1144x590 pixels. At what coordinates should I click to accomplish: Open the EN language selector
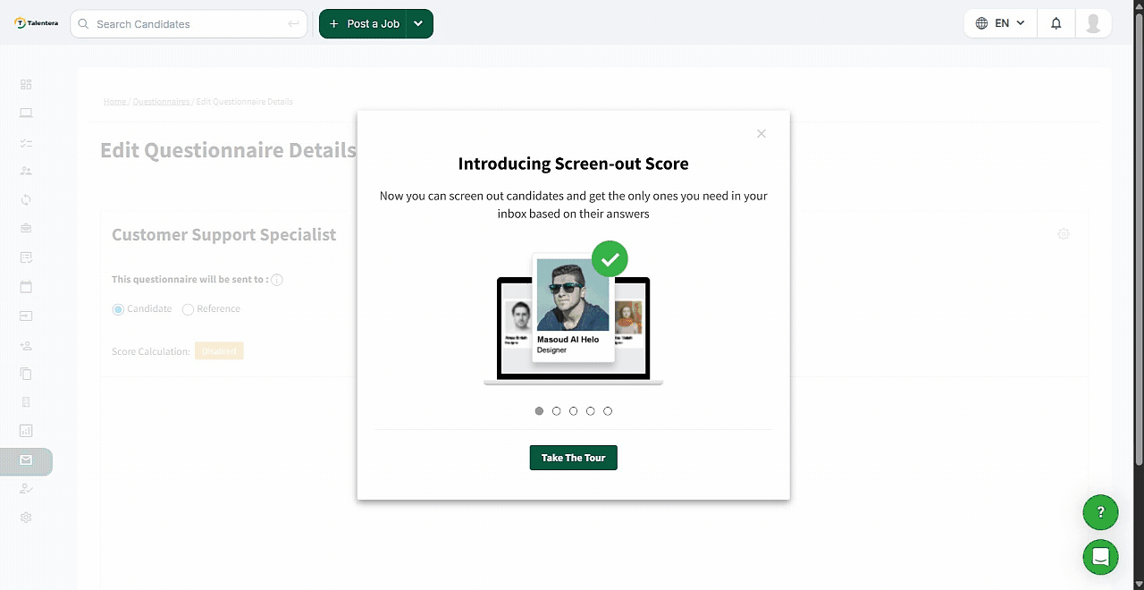(x=1000, y=23)
